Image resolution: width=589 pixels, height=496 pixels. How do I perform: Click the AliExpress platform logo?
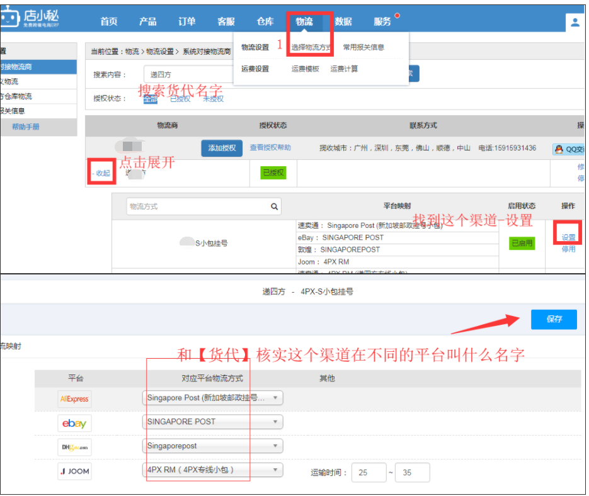[x=74, y=399]
